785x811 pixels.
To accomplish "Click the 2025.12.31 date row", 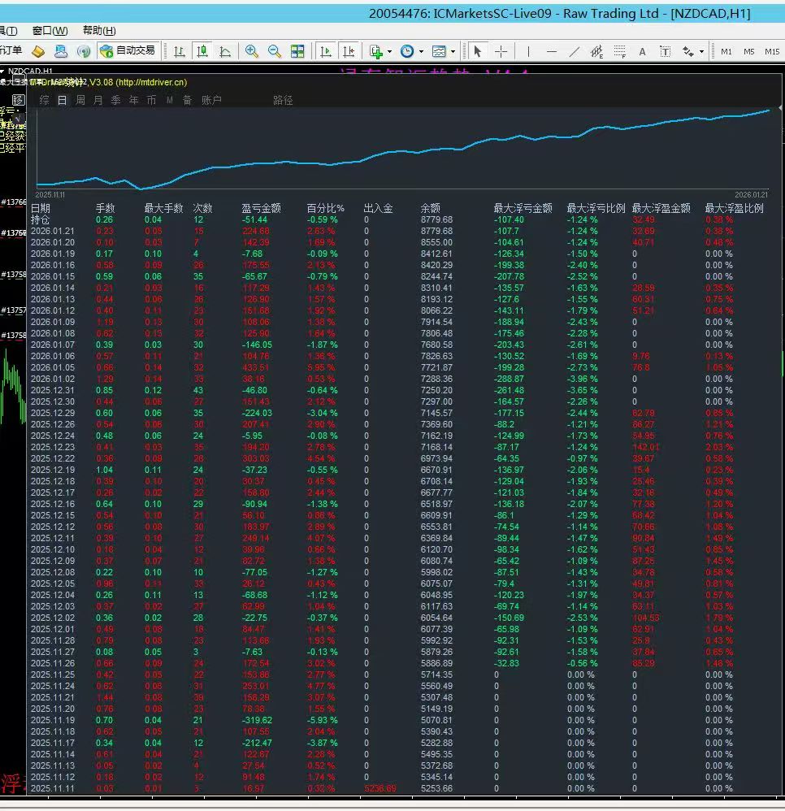I will tap(53, 390).
